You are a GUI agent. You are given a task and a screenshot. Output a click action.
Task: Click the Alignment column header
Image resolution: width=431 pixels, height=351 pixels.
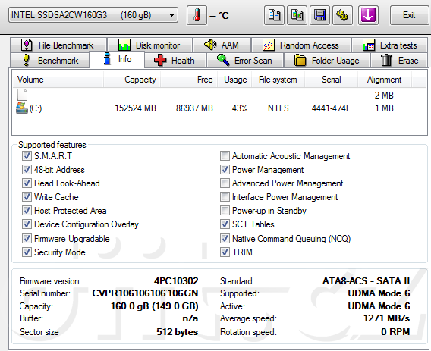pos(385,80)
